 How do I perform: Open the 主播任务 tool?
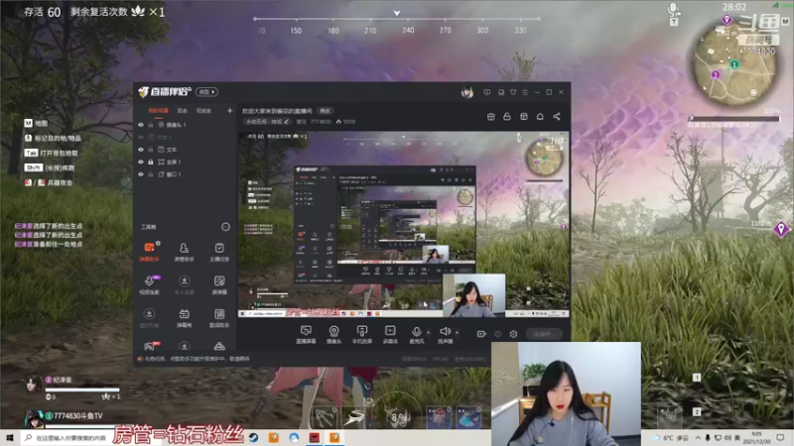[219, 252]
